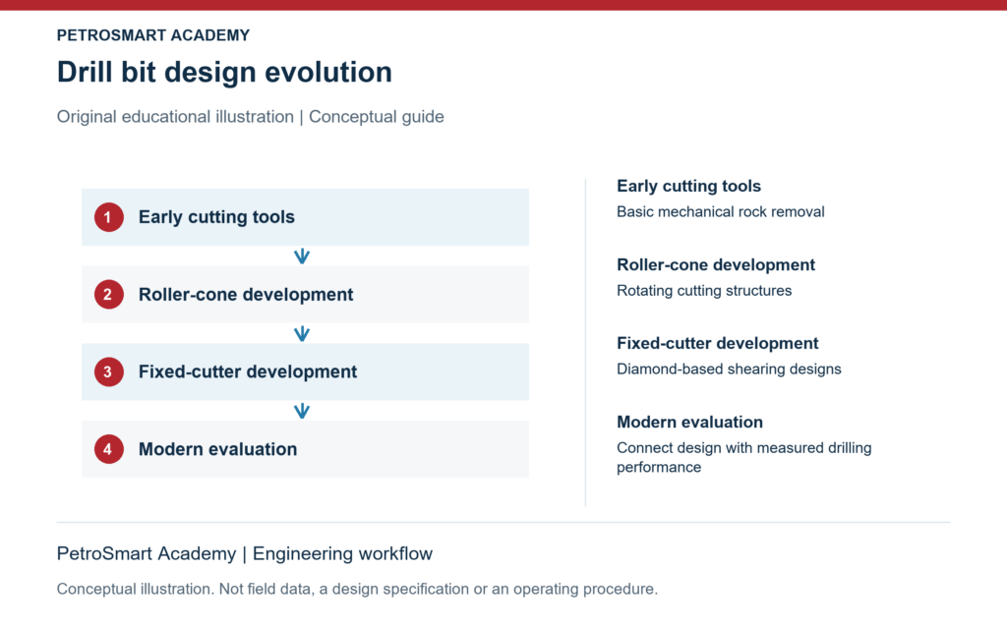Click the red step 2 circle badge
This screenshot has width=1007, height=629.
tap(108, 295)
